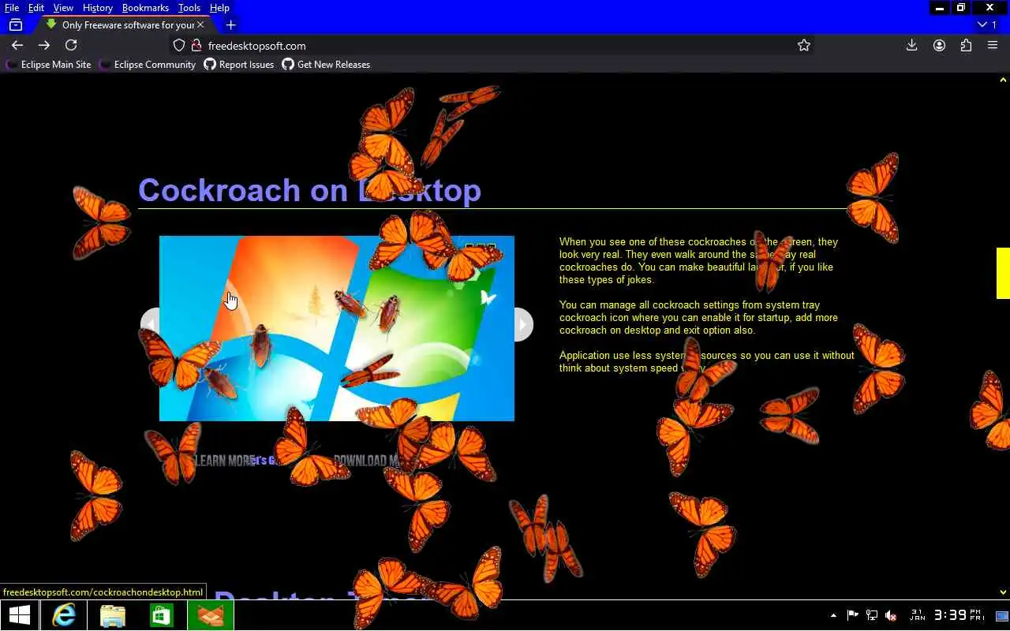Bookmark this page with the star icon
Viewport: 1010px width, 631px height.
click(804, 46)
